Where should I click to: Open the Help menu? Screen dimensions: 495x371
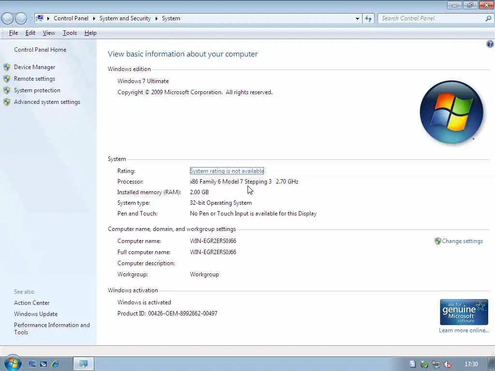[90, 33]
